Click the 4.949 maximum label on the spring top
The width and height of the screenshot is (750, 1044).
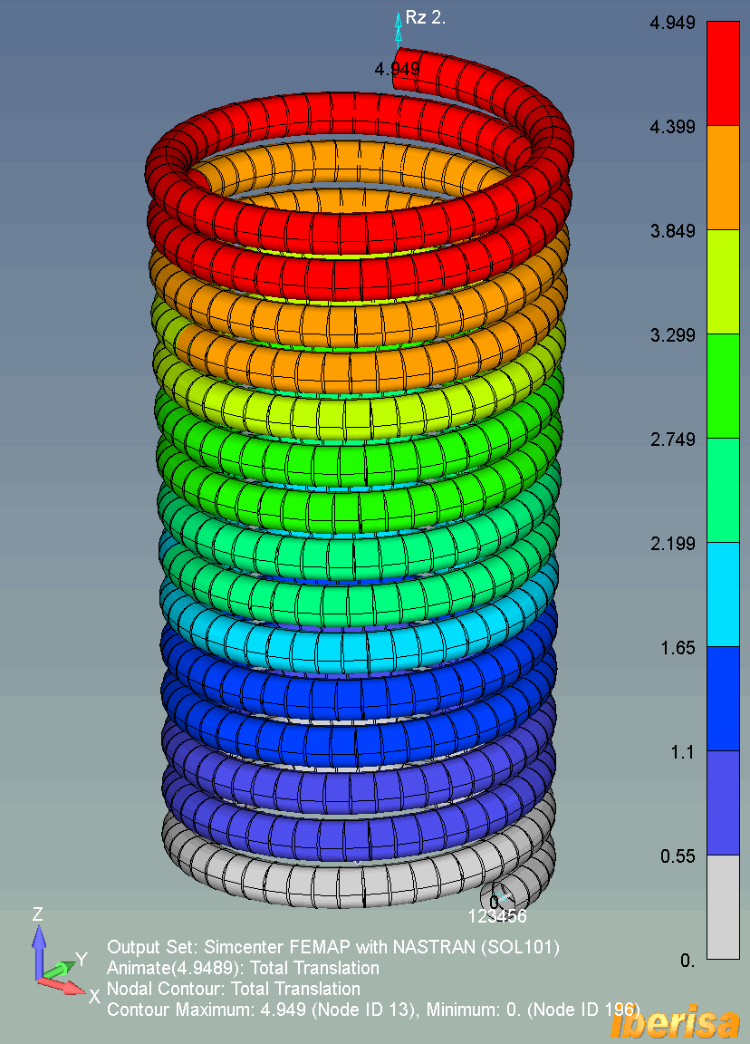(398, 69)
